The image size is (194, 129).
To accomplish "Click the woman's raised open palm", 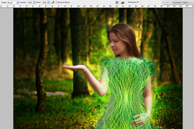I will 74,67.
